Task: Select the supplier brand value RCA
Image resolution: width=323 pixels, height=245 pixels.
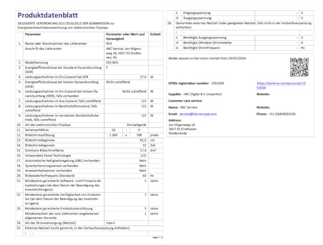Action: [109, 43]
